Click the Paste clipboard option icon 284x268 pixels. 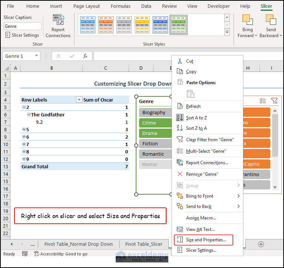[190, 94]
